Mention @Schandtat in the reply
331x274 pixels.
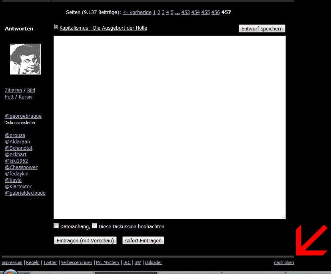[18, 148]
